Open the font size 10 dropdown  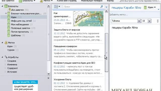tap(149, 21)
